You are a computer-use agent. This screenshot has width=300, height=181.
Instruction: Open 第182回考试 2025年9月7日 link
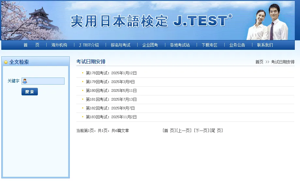click(110, 108)
